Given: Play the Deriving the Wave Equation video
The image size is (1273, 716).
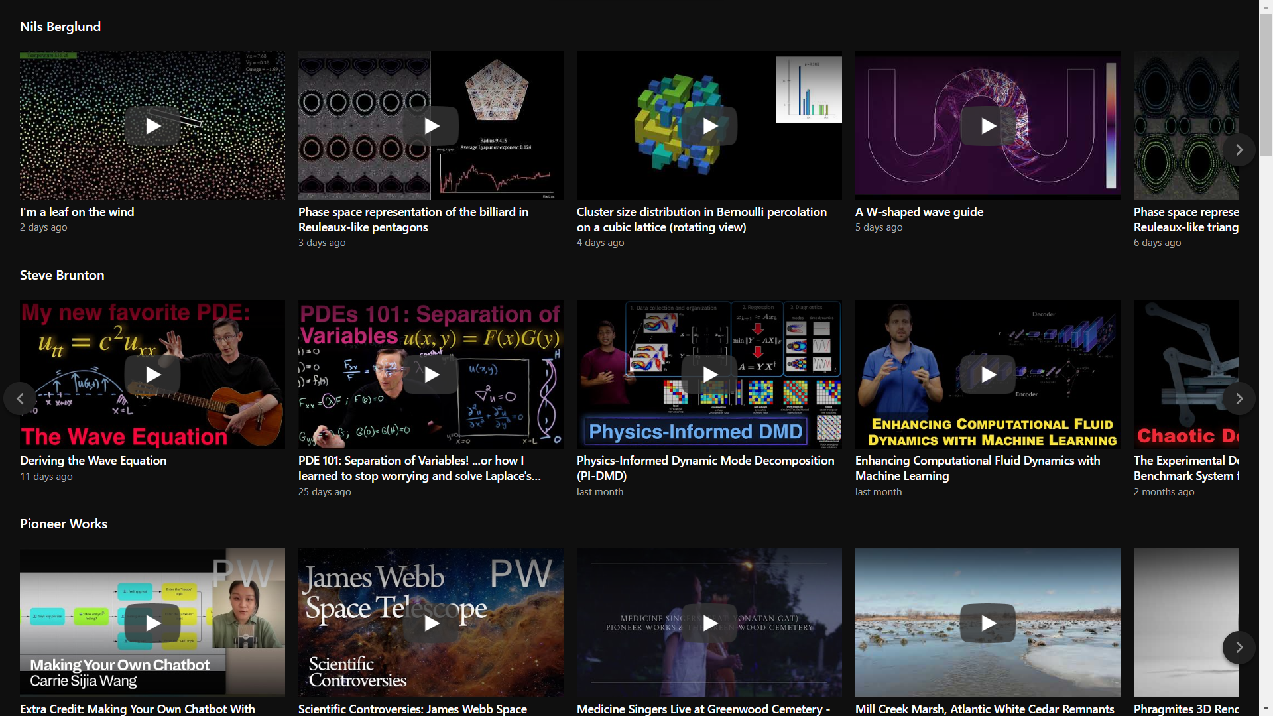Looking at the screenshot, I should pyautogui.click(x=152, y=375).
